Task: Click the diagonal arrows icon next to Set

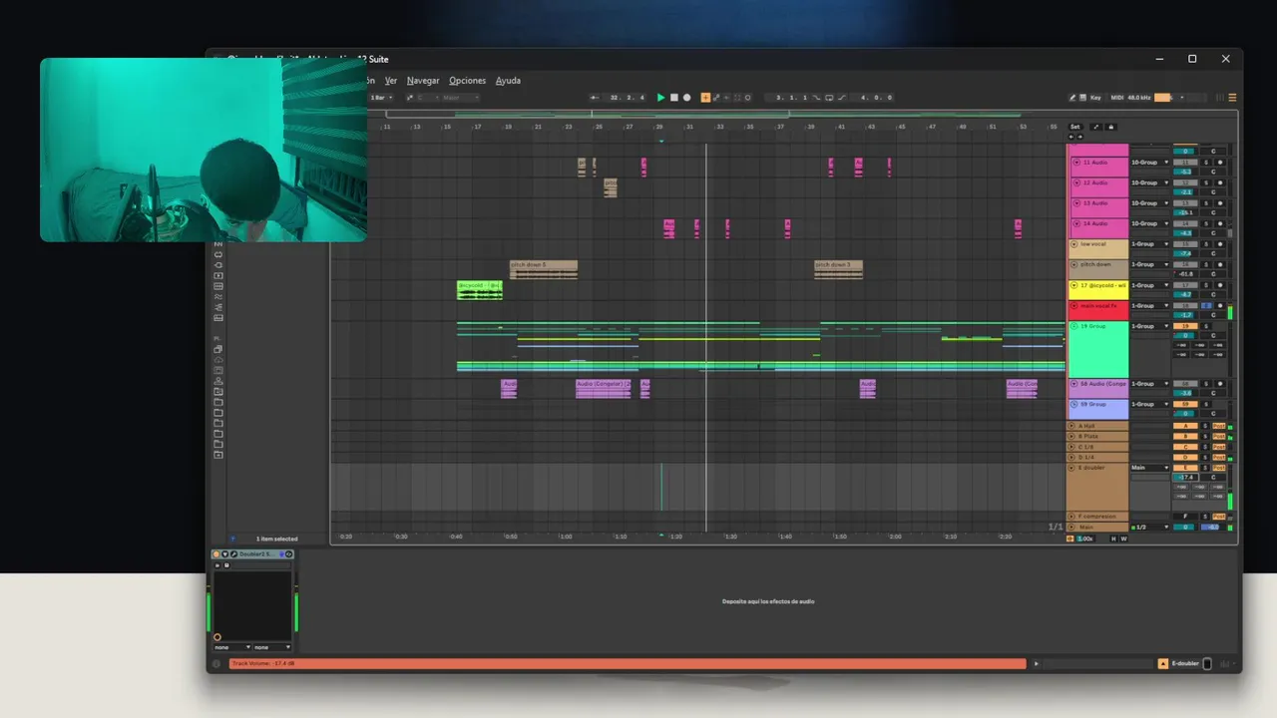Action: 1095,127
